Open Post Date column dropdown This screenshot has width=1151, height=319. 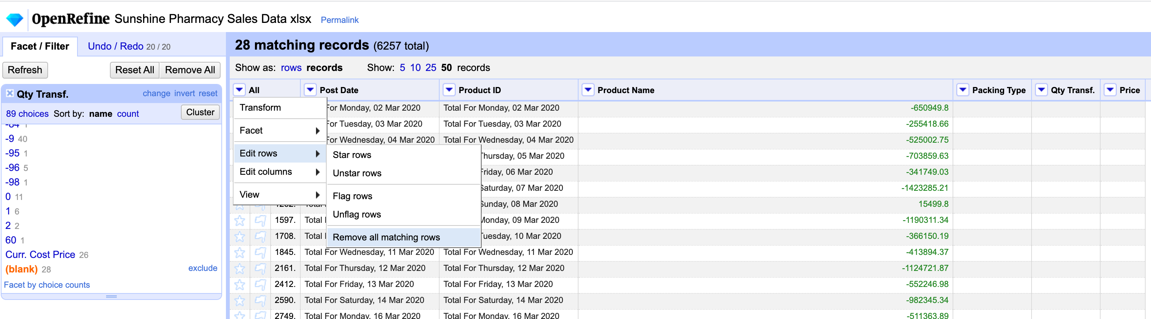click(x=310, y=90)
